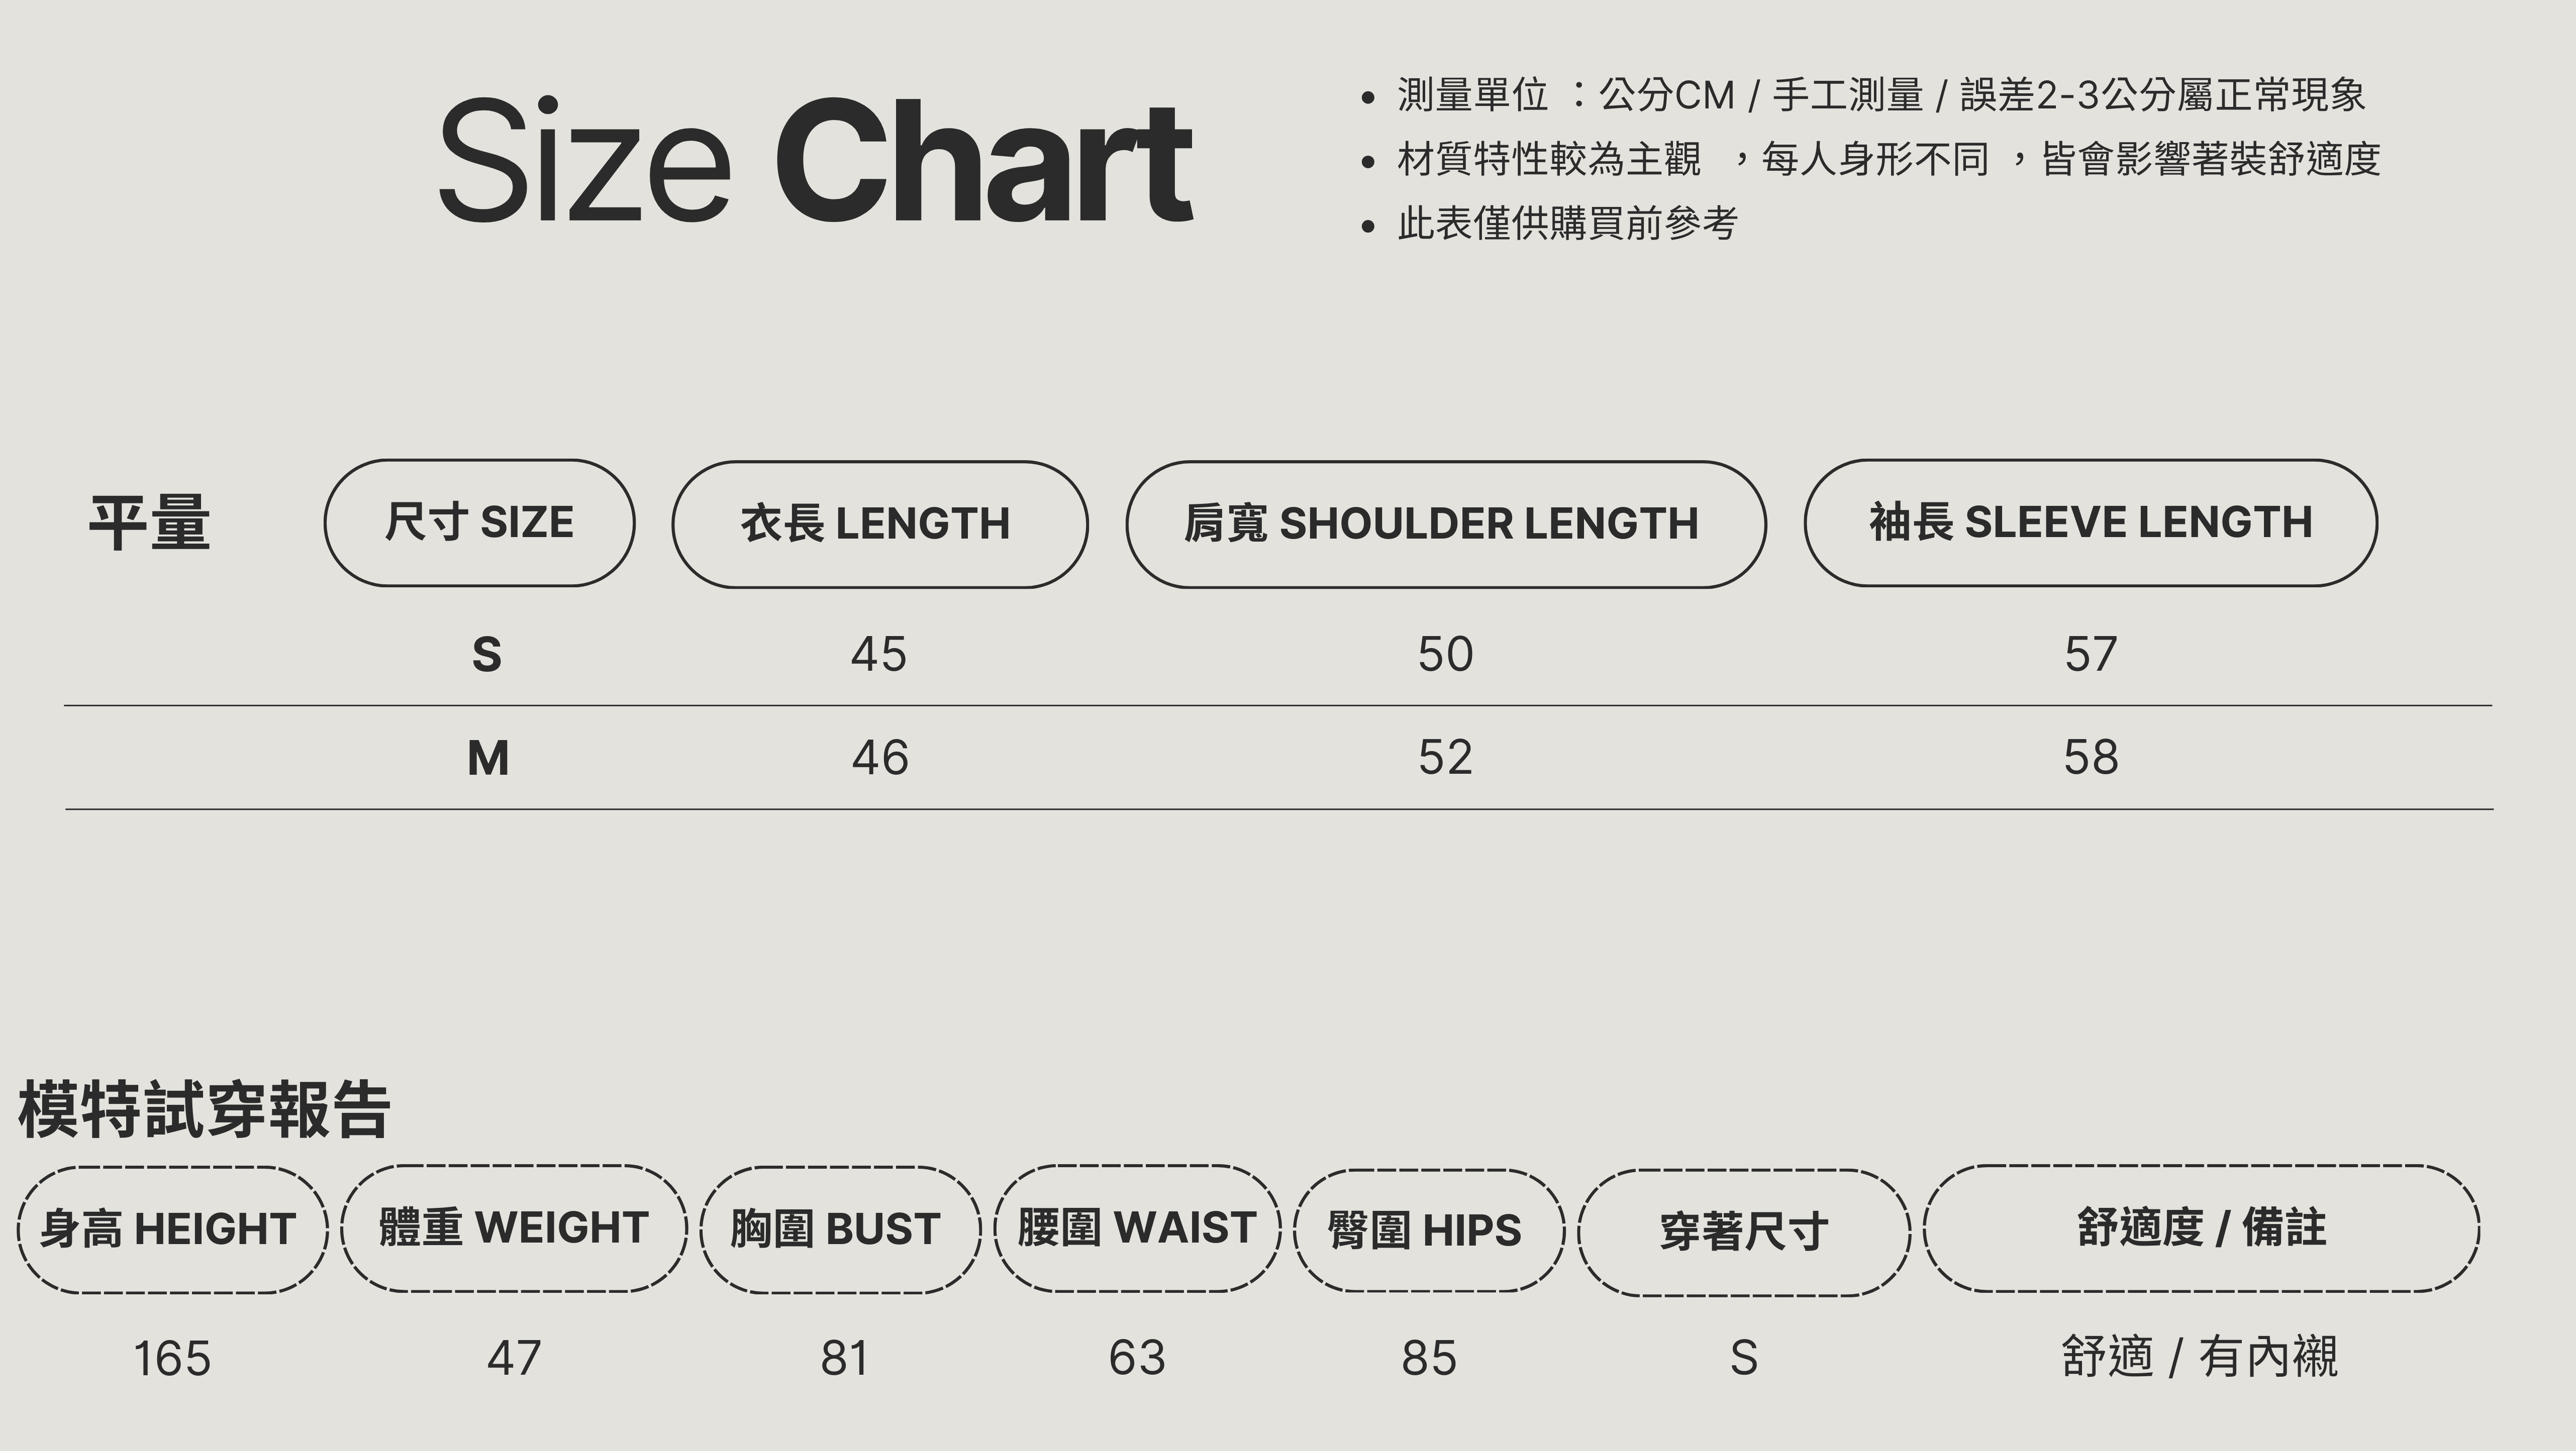Screen dimensions: 2576x1451
Task: Click the size M shoulder value 52
Action: 1445,758
